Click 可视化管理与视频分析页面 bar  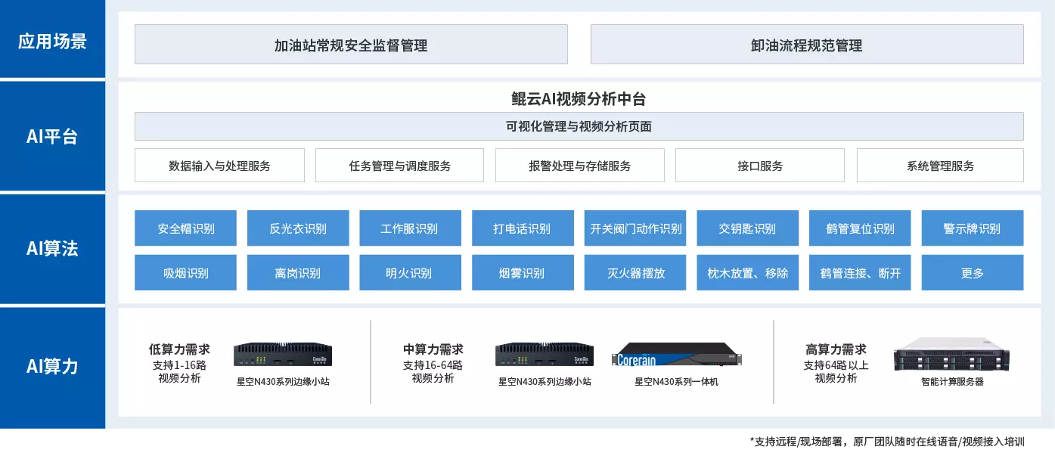coord(579,126)
